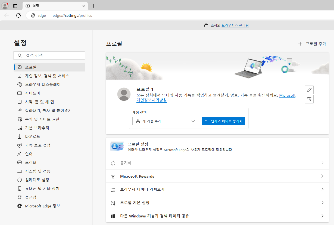Click the 쿠키 및 사이트 권한 icon
334x225 pixels.
pos(20,119)
